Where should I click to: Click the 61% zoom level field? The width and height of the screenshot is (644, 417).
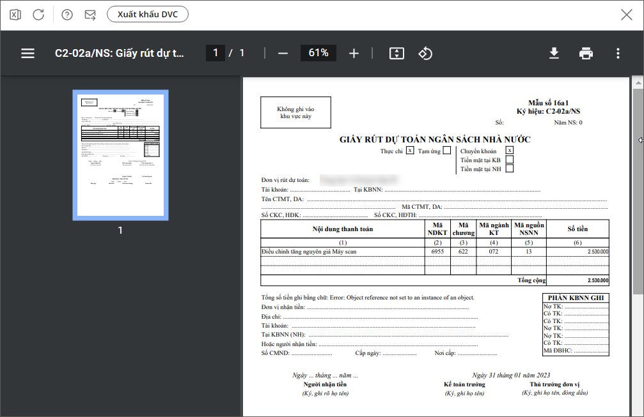[318, 53]
